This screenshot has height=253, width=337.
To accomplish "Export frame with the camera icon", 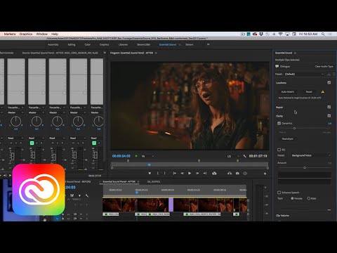I will pos(237,174).
